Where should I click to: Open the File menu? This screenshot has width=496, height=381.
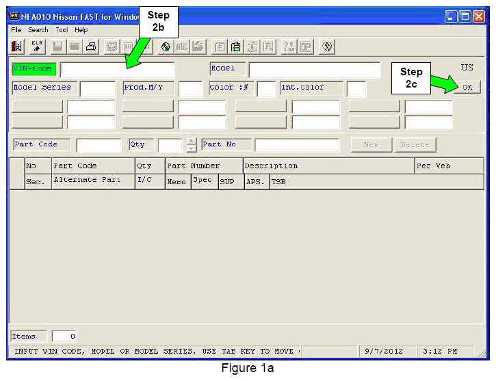[x=16, y=30]
